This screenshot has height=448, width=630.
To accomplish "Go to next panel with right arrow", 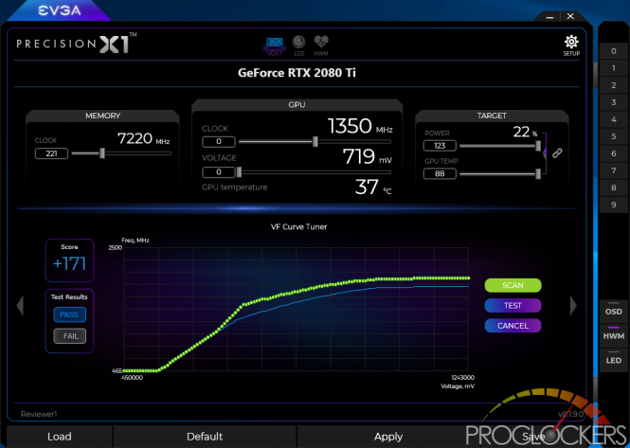I will click(573, 306).
